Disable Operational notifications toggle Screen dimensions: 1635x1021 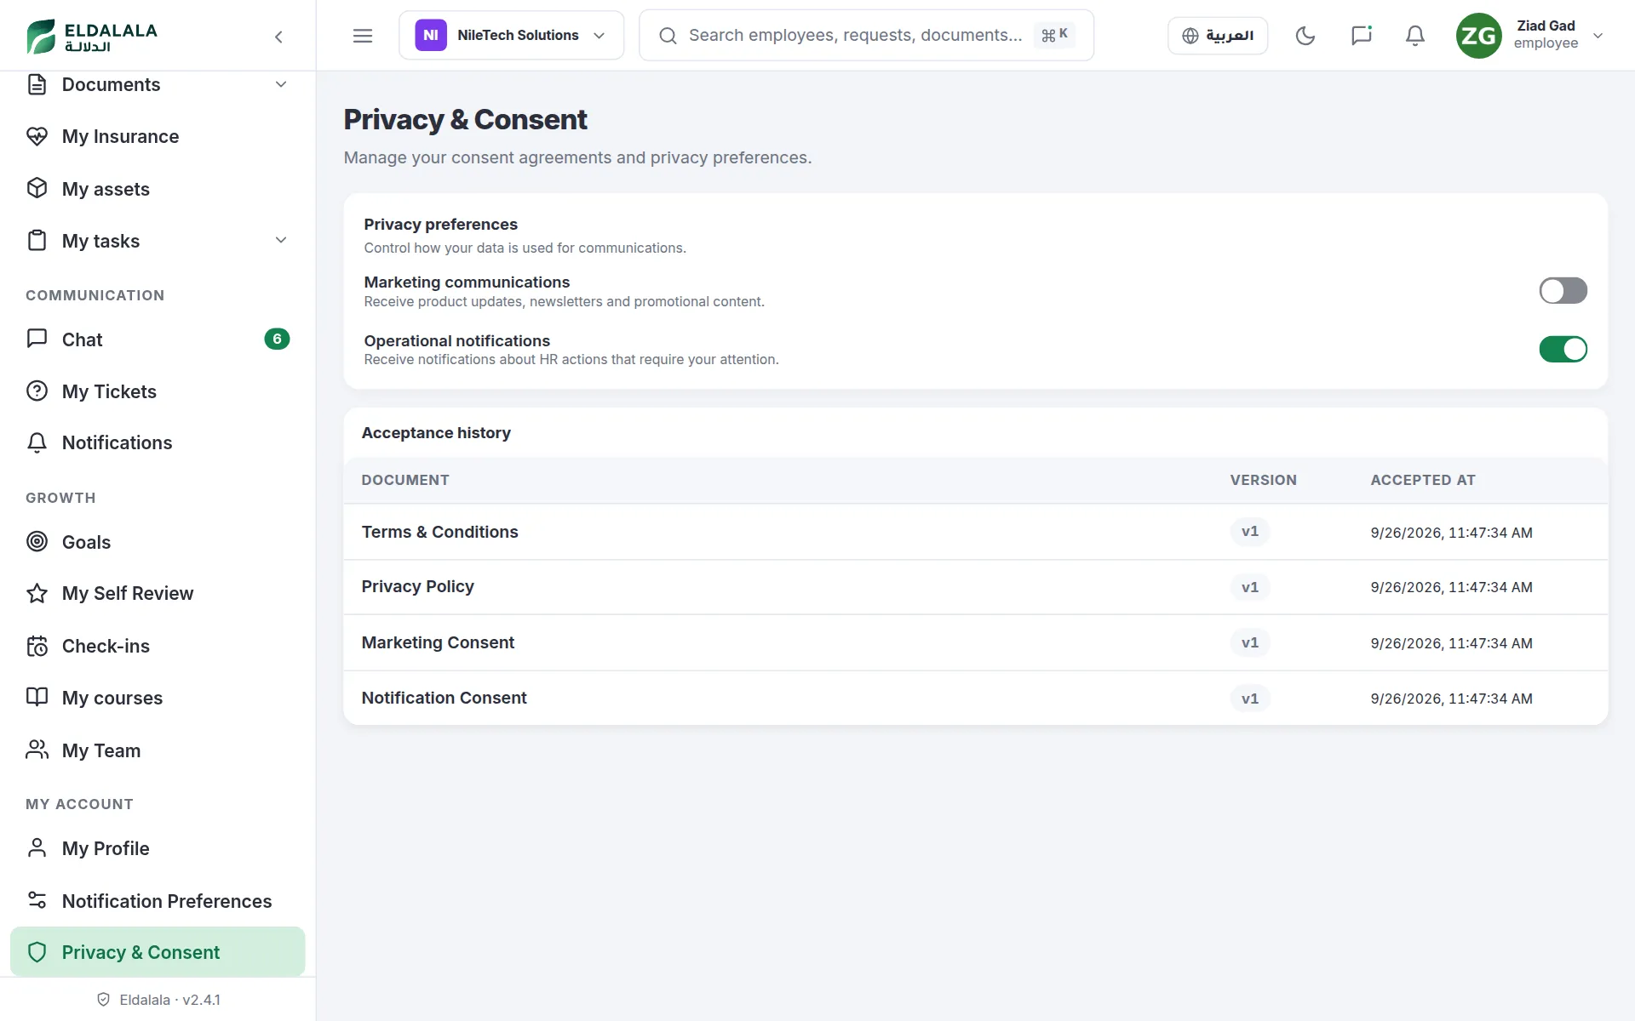pyautogui.click(x=1563, y=349)
